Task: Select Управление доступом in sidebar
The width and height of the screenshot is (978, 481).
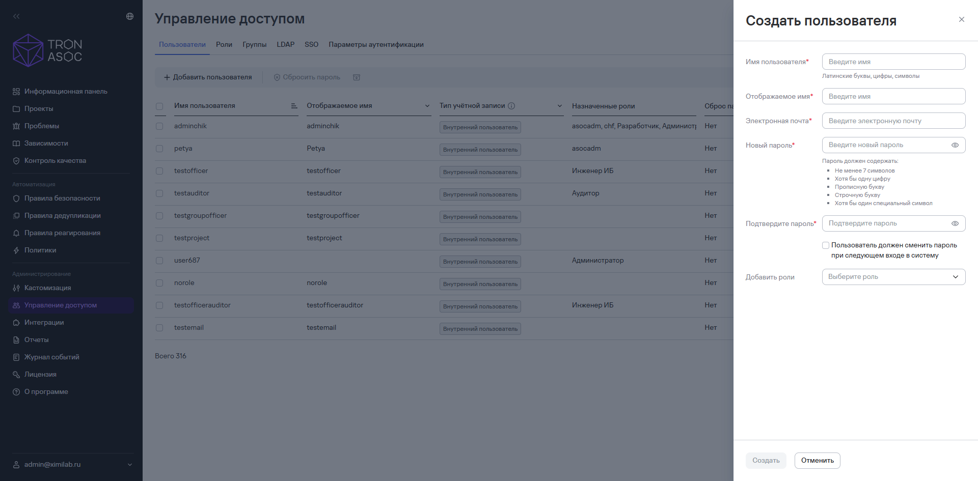Action: pyautogui.click(x=71, y=305)
